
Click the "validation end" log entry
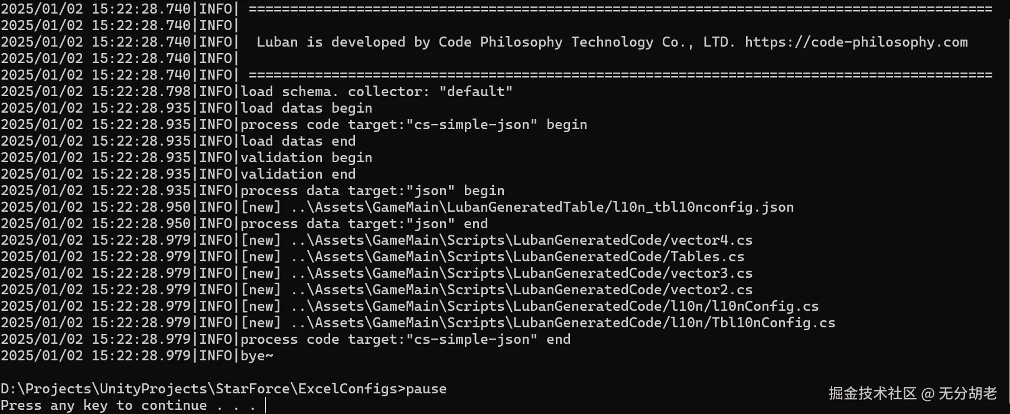[x=298, y=174]
